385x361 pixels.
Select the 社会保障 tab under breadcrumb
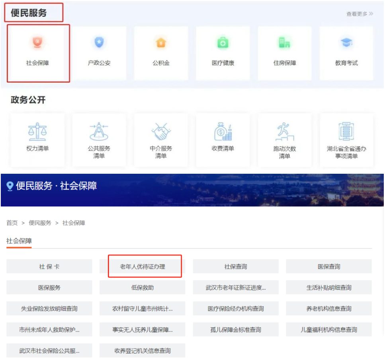(19, 241)
